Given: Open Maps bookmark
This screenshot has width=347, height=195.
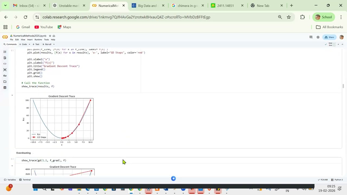Looking at the screenshot, I should pos(64,27).
